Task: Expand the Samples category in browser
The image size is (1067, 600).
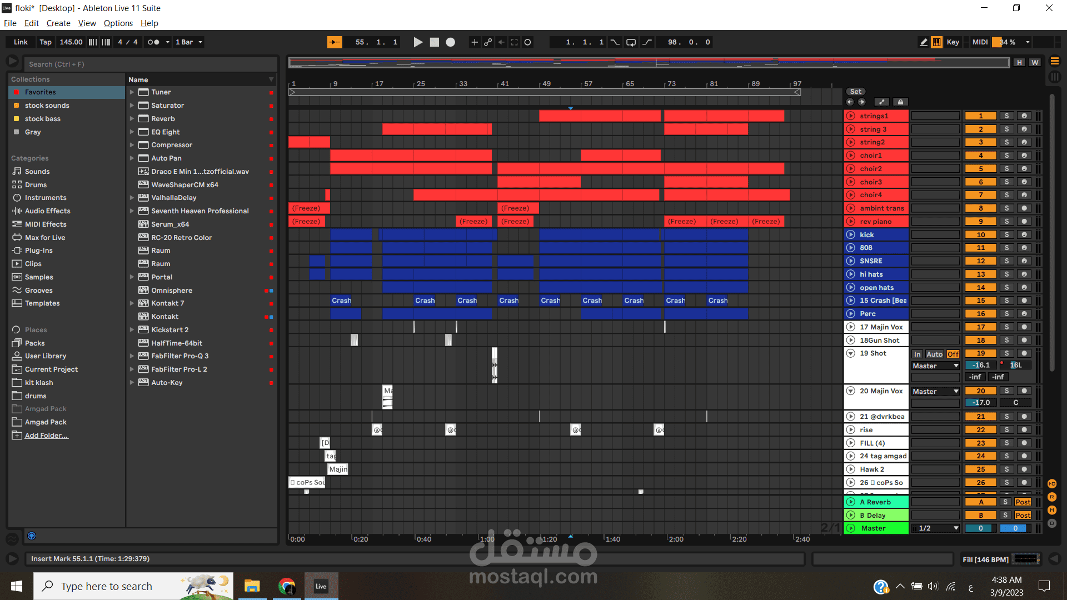Action: point(39,276)
